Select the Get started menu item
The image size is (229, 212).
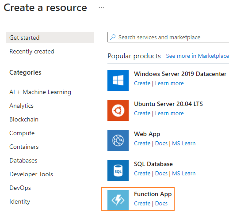click(x=50, y=38)
